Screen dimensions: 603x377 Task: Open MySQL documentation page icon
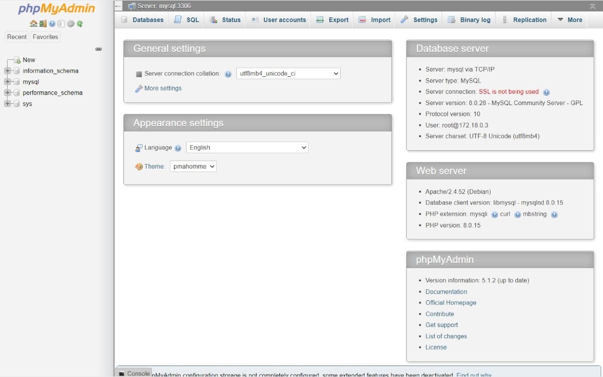(x=61, y=23)
